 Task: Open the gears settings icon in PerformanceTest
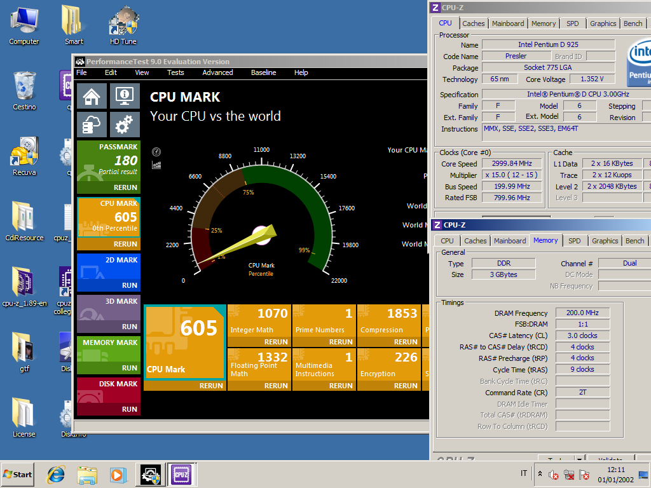click(x=125, y=125)
